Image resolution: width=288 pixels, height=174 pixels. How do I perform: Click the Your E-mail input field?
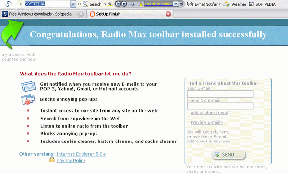[220, 94]
